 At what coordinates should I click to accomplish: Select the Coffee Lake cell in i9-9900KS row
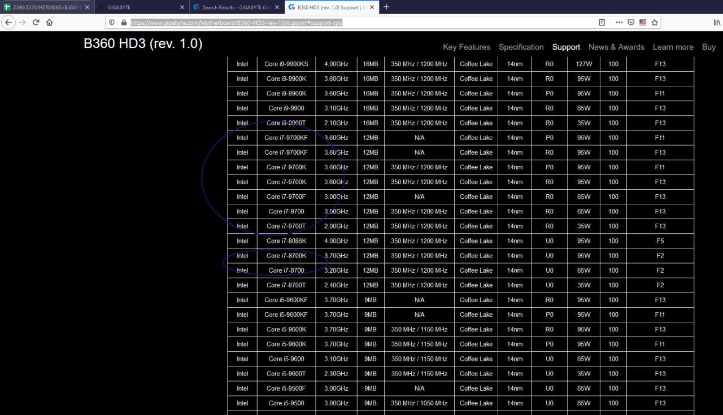(476, 64)
